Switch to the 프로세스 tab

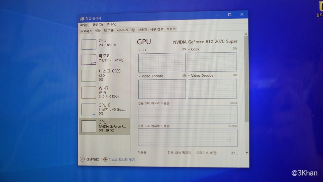point(86,31)
